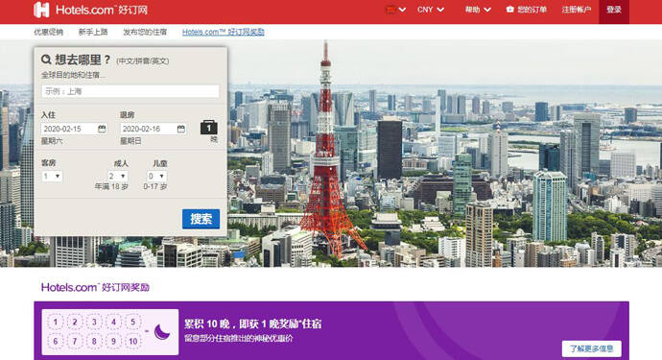
Task: Expand the CNY currency dropdown
Action: coord(431,10)
